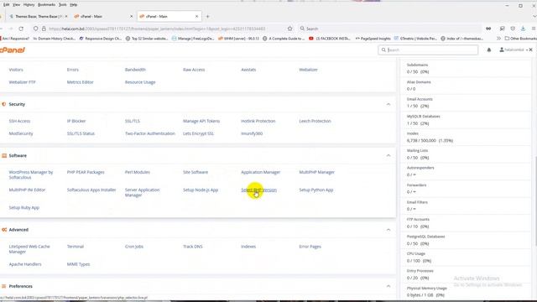Open PageSpeed Insights bookmark
This screenshot has width=537, height=302.
tap(373, 39)
